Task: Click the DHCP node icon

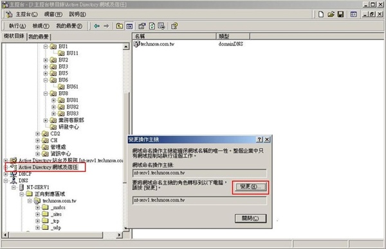Action: coord(14,174)
